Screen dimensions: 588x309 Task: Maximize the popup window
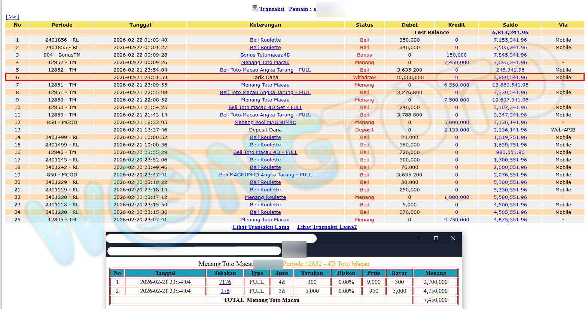tap(436, 238)
